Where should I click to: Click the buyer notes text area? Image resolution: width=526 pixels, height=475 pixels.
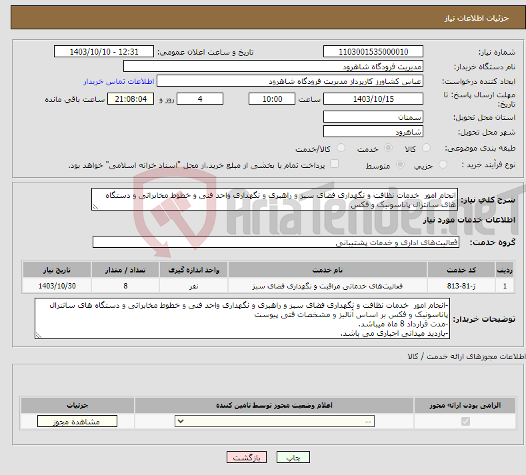242,319
